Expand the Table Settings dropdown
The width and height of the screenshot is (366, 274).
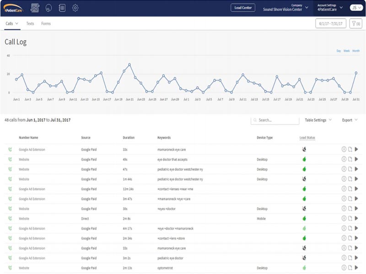click(x=318, y=120)
